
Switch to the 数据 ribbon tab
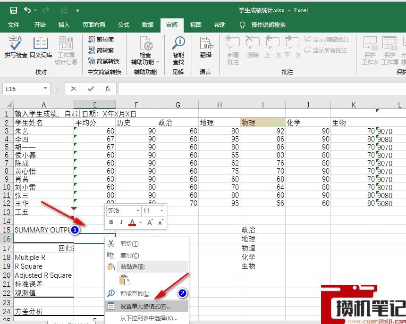[148, 25]
